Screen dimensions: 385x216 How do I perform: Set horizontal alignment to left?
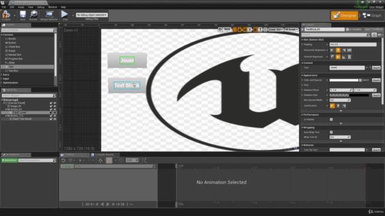(332, 50)
